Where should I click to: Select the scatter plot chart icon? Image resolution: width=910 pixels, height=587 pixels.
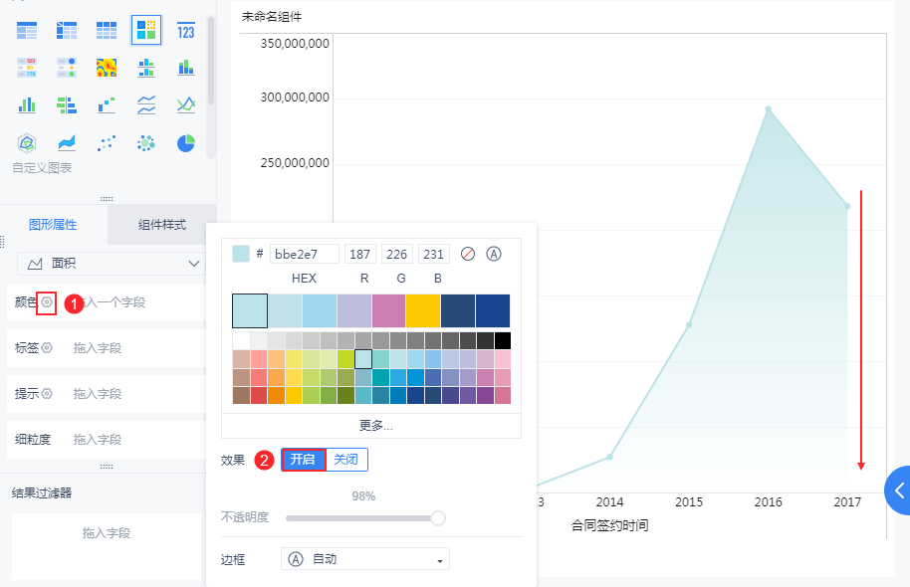tap(107, 142)
